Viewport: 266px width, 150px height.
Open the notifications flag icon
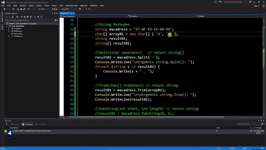tap(221, 2)
